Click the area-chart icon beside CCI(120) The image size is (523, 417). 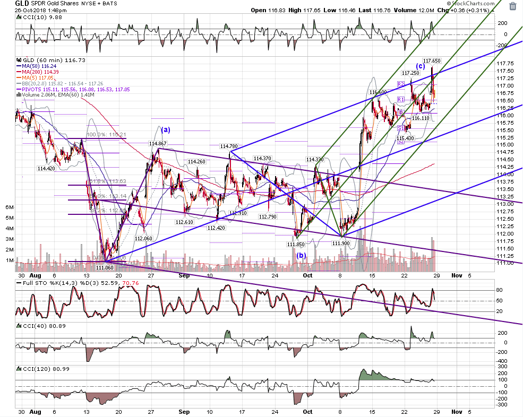tap(19, 369)
